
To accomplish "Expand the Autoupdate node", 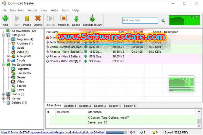I will coord(8,56).
